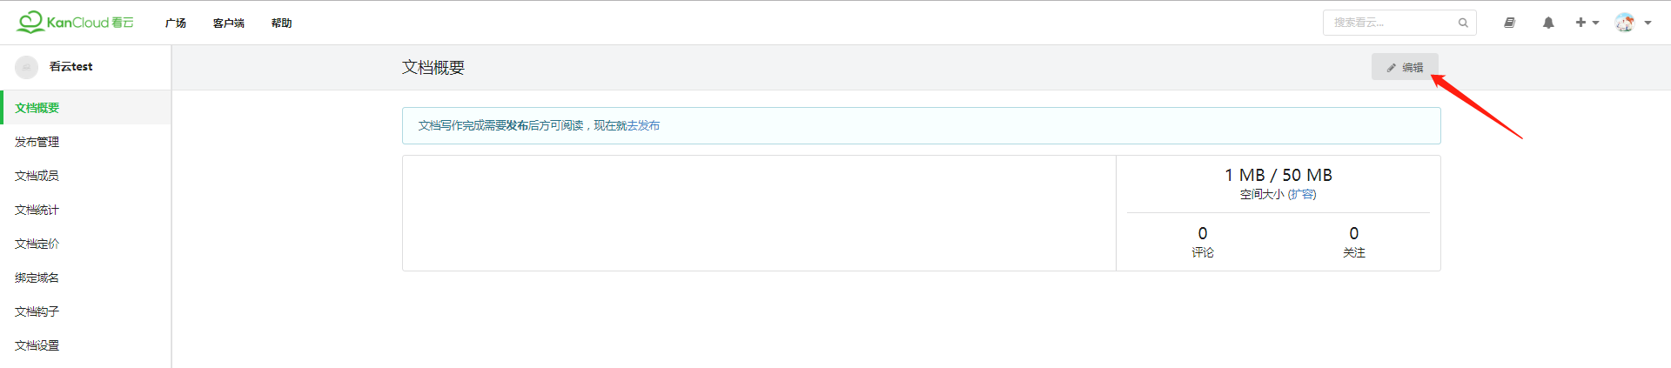Open 文档设置 in the sidebar
Screen dimensions: 1671x368
coord(37,345)
